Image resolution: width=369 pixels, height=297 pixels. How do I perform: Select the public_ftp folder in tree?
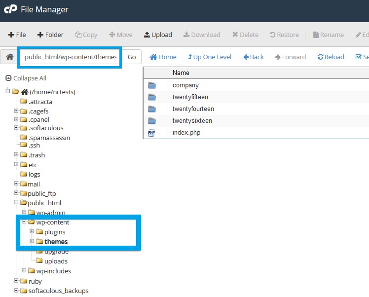tap(42, 194)
